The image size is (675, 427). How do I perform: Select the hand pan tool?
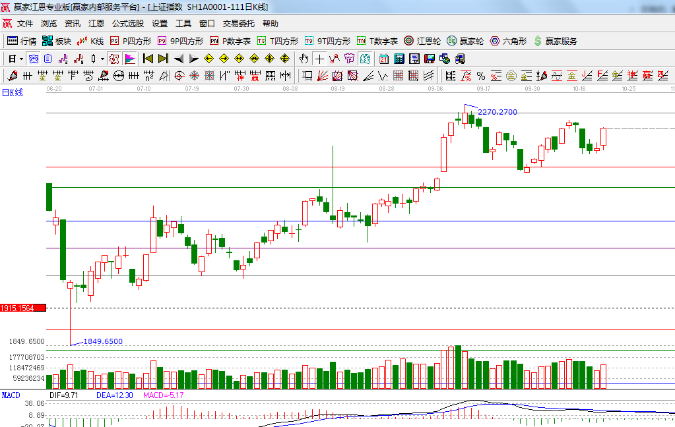(304, 59)
